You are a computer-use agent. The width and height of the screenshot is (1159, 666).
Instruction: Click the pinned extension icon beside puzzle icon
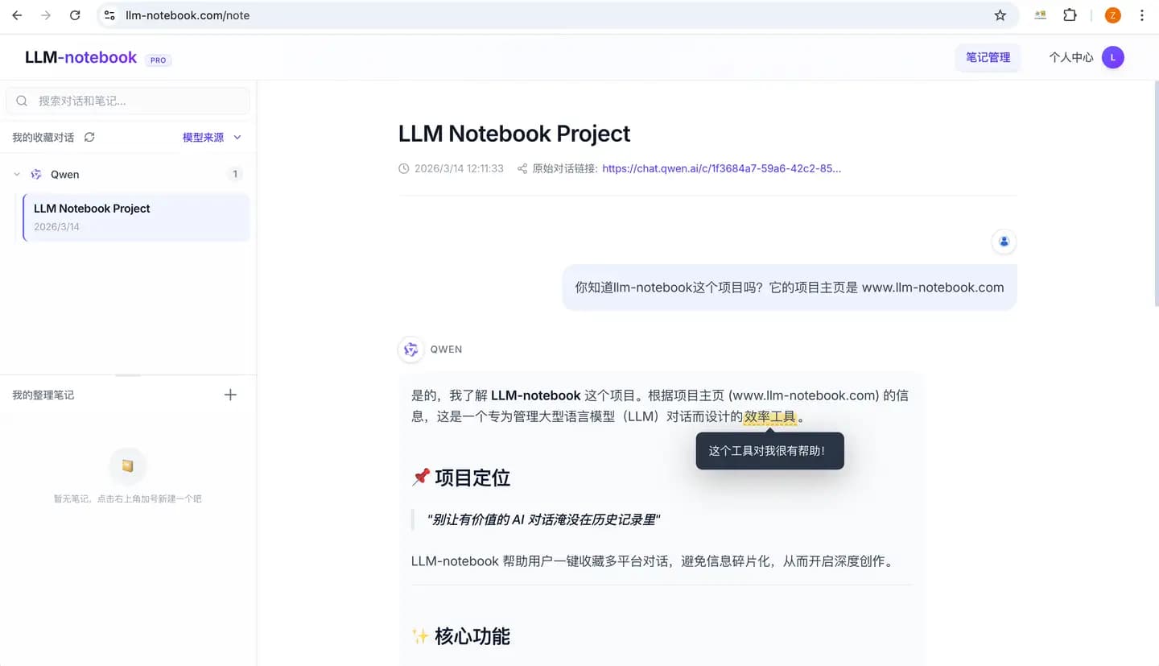click(x=1041, y=15)
